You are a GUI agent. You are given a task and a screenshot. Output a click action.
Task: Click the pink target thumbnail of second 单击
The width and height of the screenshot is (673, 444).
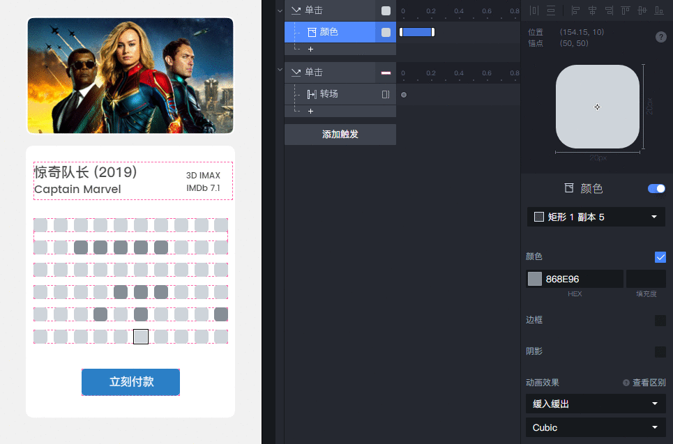coord(386,73)
